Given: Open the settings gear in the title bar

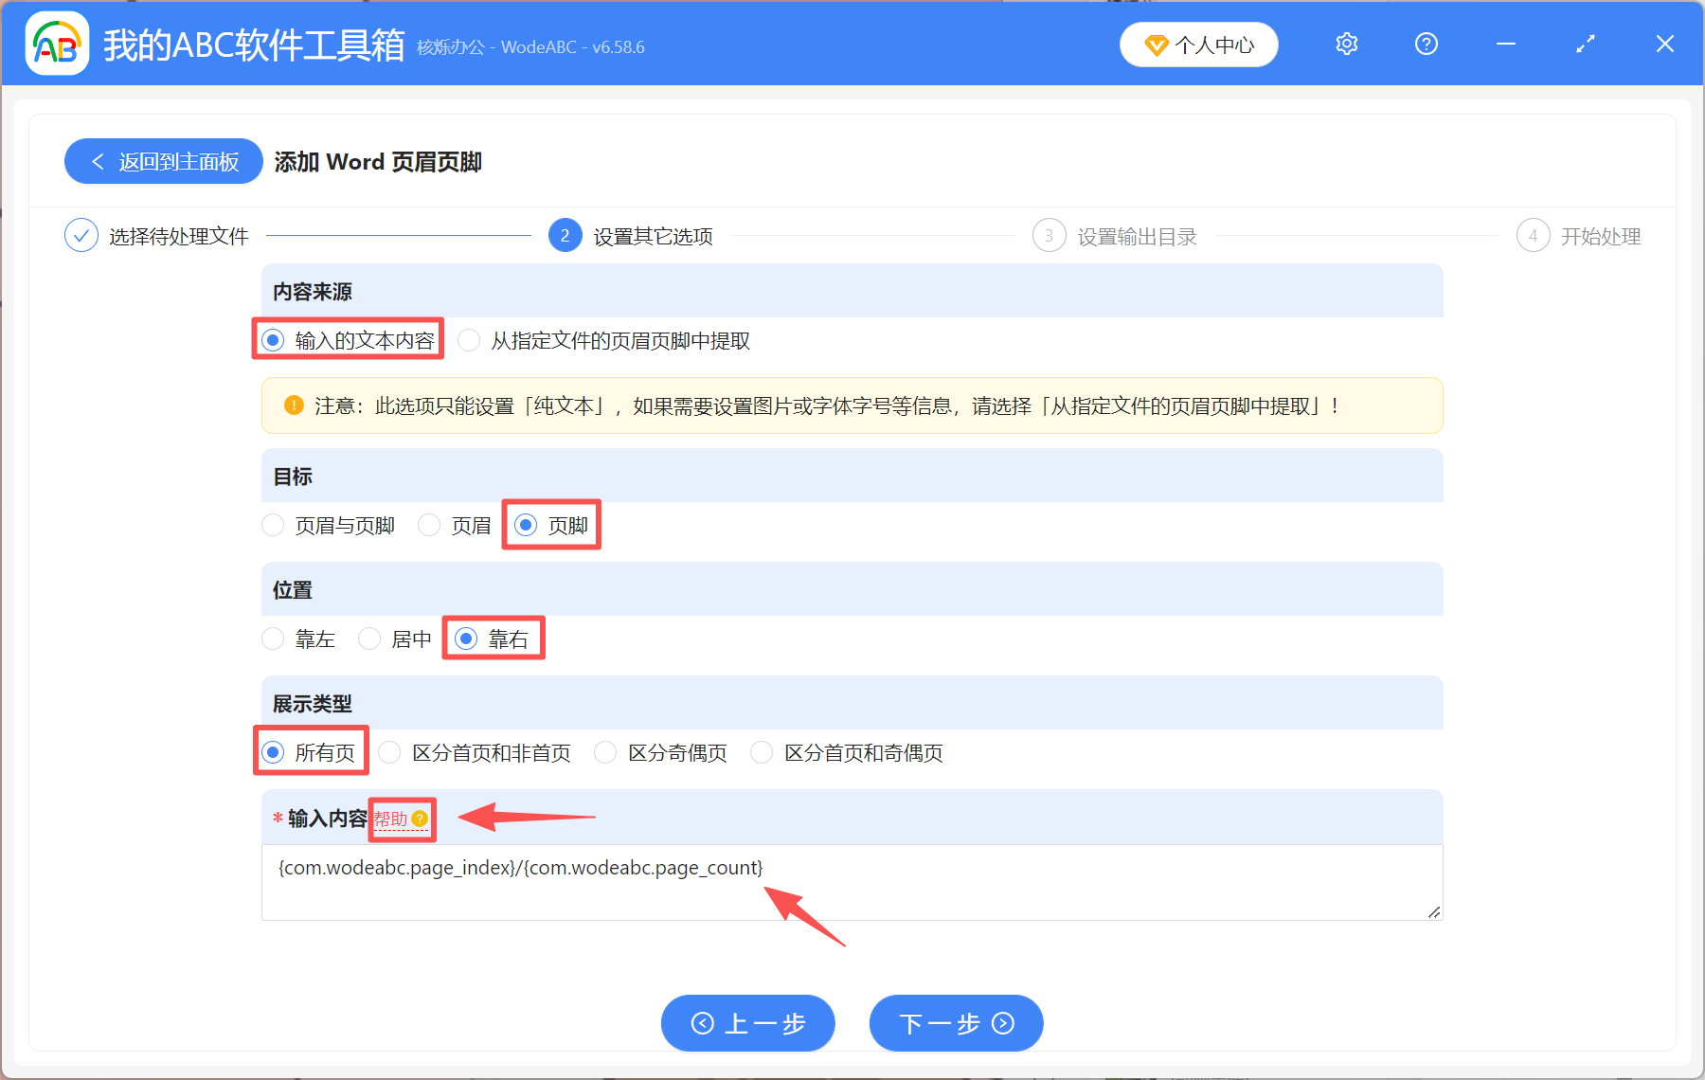Looking at the screenshot, I should 1346,44.
